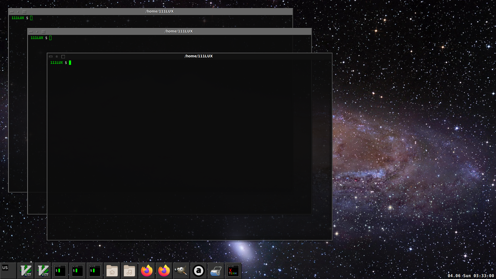Launch the right Firefox icon
Image resolution: width=496 pixels, height=279 pixels.
[164, 271]
